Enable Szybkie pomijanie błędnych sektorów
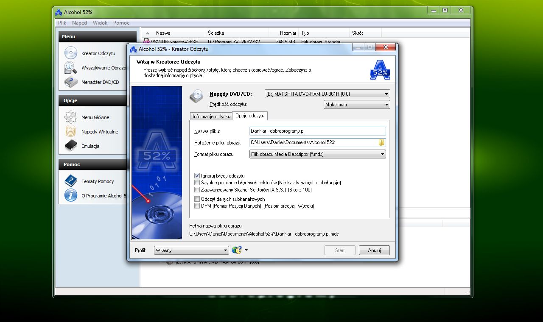Viewport: 543px width, 322px height. tap(197, 183)
